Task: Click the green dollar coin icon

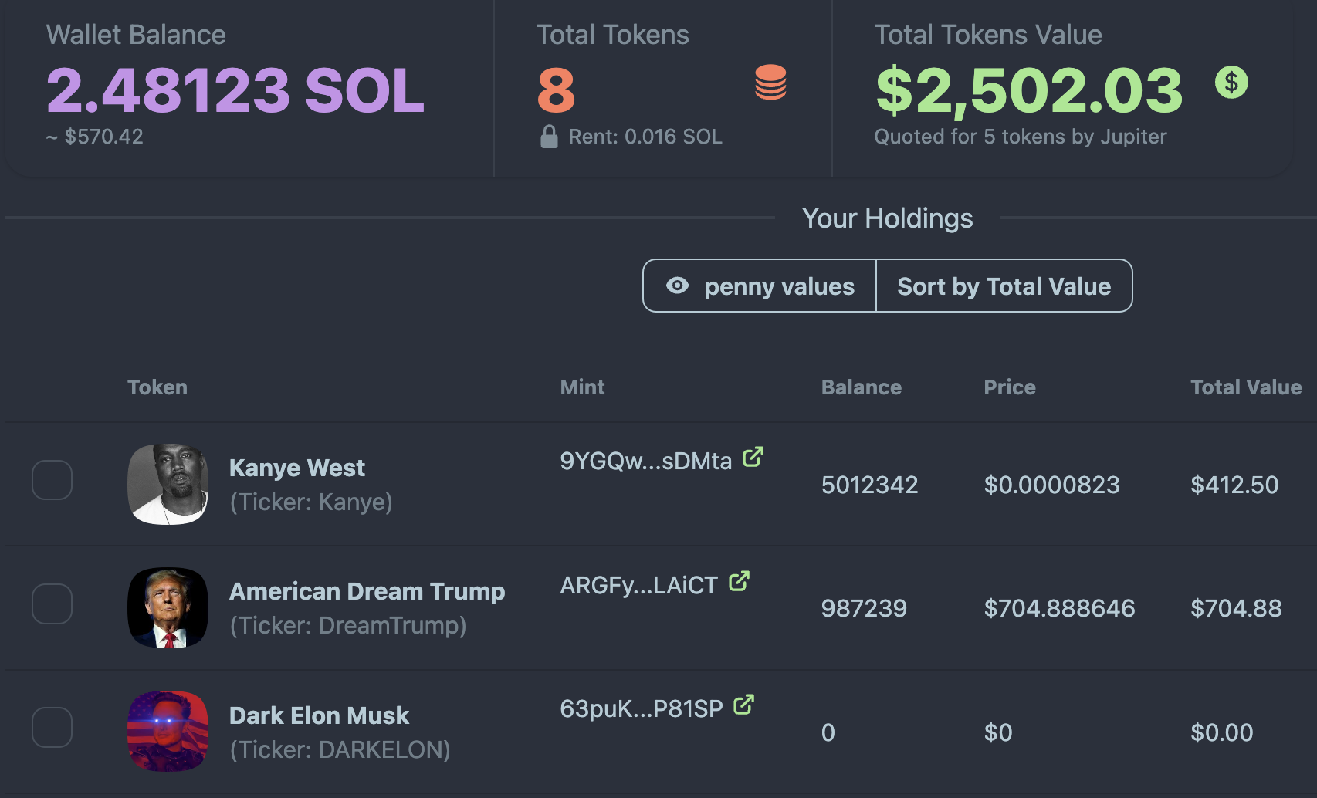Action: point(1231,82)
